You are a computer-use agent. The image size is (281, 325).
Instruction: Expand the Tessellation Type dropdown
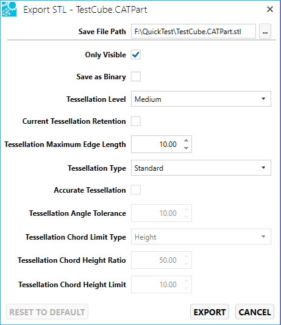click(x=201, y=168)
